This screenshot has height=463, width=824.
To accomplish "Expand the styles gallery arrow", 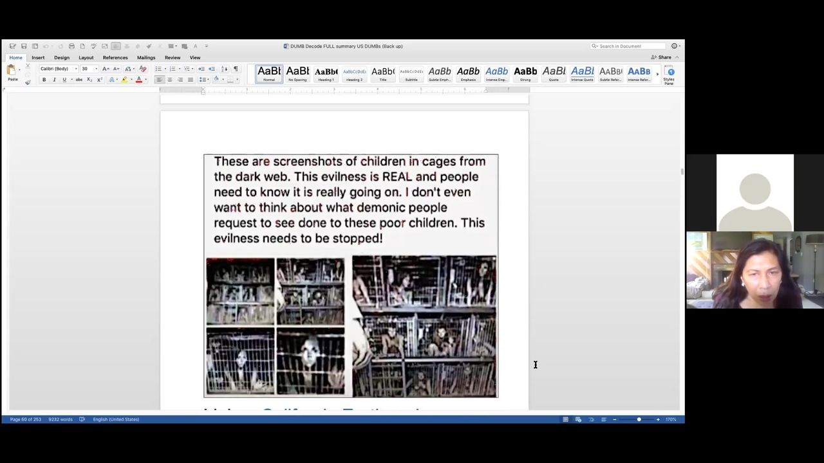I will click(x=657, y=75).
